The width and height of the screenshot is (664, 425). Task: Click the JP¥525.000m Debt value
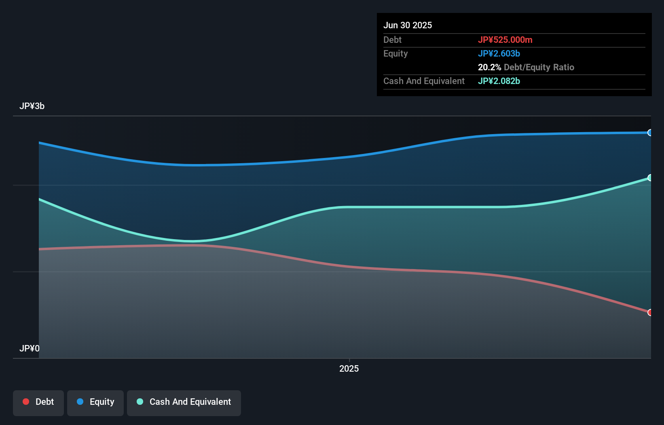506,40
